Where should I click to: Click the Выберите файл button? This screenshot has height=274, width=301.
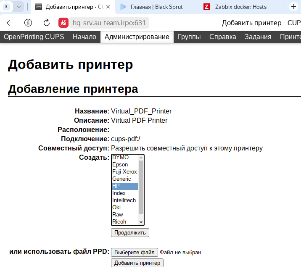[x=135, y=252]
